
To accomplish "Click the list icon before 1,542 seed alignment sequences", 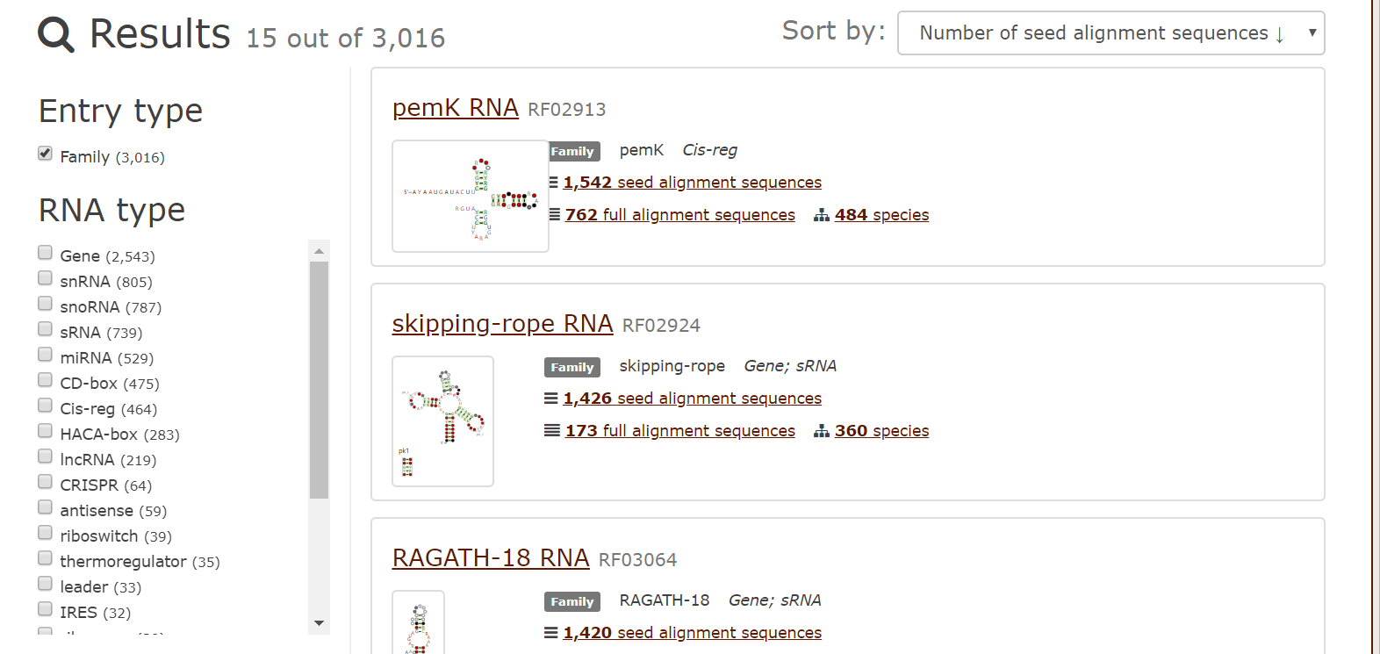I will (552, 182).
